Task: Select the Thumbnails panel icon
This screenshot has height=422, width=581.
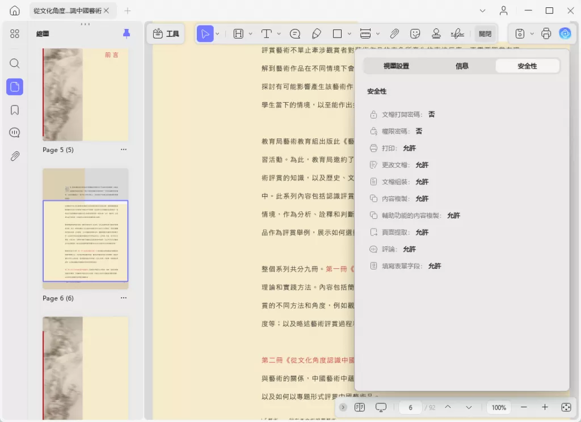Action: (x=15, y=87)
